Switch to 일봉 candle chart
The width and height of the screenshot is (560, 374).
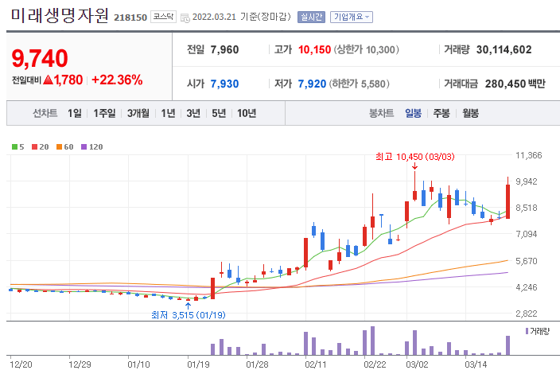pyautogui.click(x=413, y=113)
